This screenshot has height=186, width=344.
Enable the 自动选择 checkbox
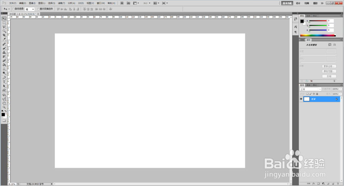click(x=13, y=9)
